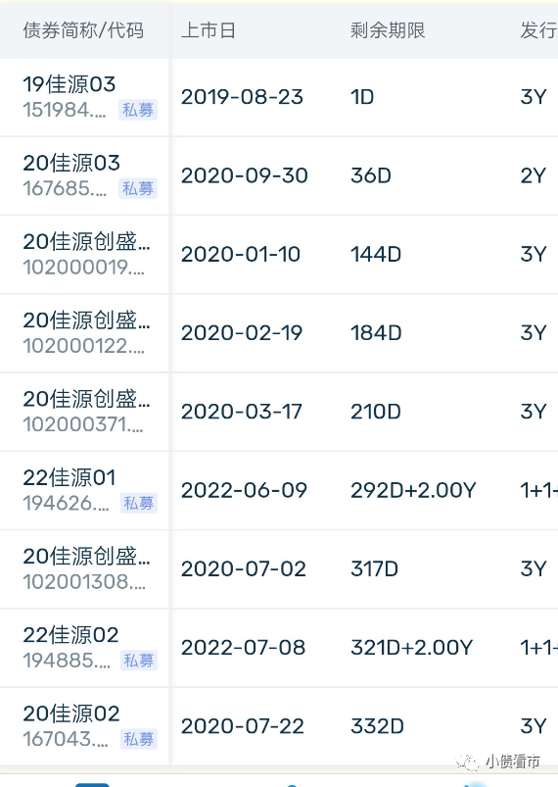Sort by the 上市日 column header

(209, 30)
